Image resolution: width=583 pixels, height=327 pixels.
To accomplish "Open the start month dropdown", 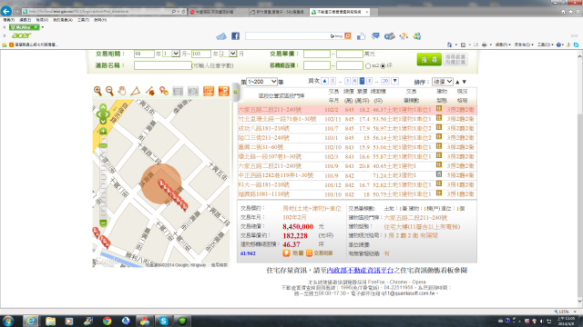I will 171,54.
